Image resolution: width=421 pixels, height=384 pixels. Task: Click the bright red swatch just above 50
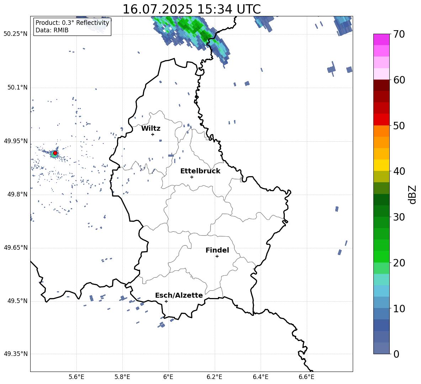click(382, 120)
